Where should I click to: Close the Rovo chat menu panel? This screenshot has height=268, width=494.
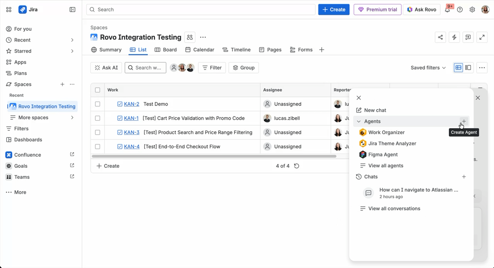click(x=359, y=98)
